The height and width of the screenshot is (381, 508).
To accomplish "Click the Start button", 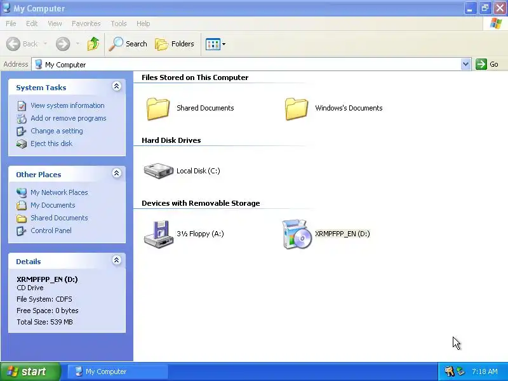I will [x=30, y=371].
